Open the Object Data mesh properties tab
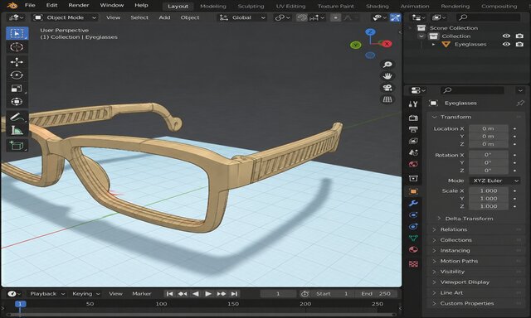 pos(413,238)
